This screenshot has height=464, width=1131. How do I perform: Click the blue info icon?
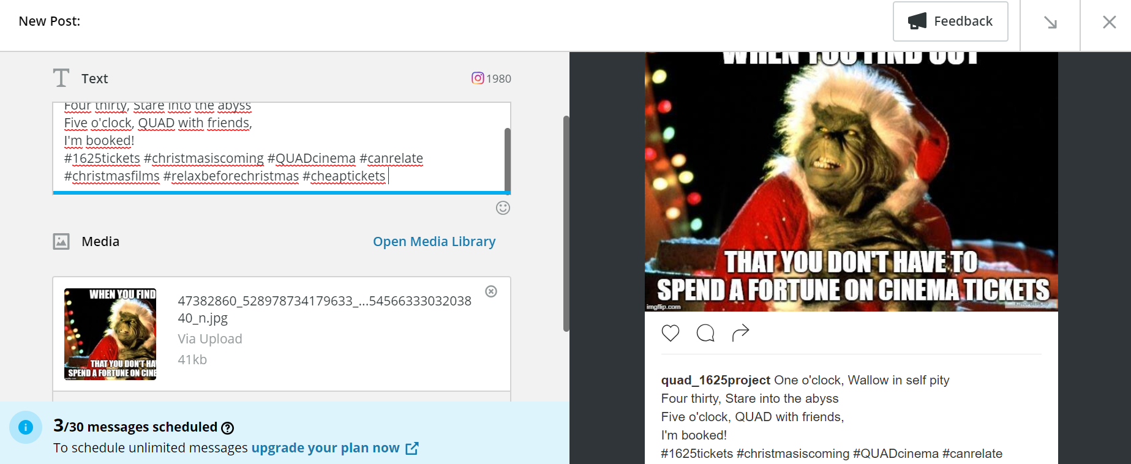click(26, 427)
